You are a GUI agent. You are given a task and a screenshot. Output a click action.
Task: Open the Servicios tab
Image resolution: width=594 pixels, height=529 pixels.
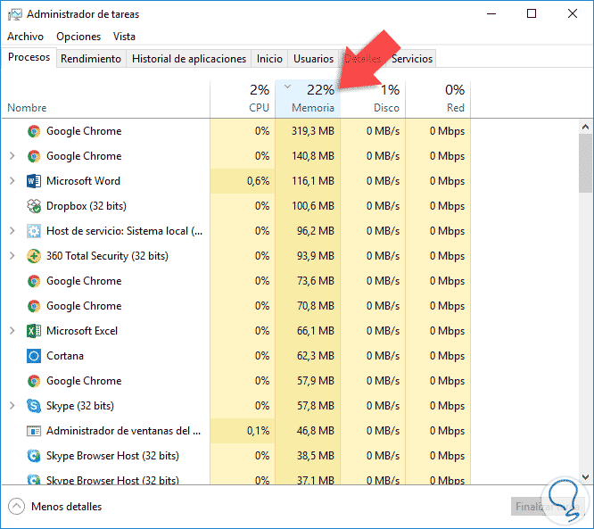point(411,59)
